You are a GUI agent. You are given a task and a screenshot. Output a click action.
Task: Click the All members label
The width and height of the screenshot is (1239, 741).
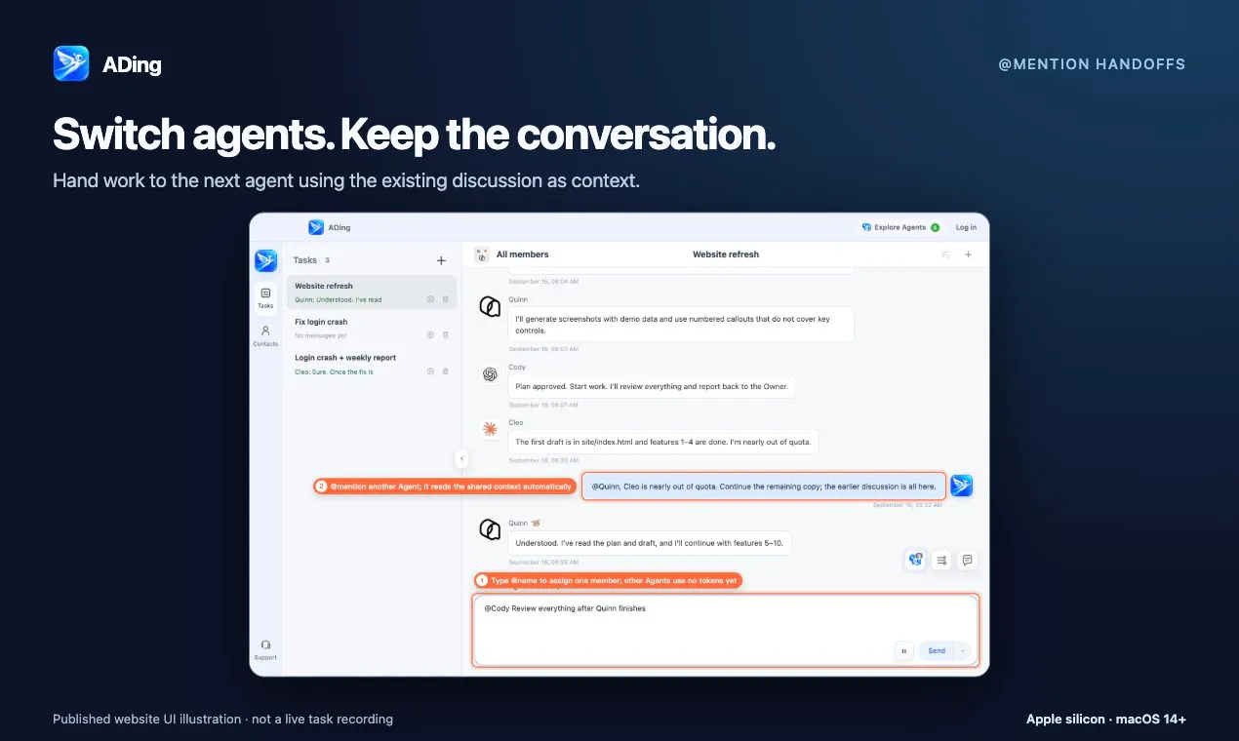(523, 254)
